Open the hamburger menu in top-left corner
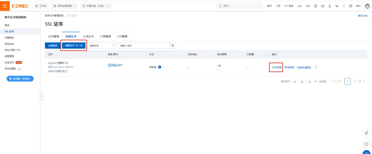 pos(5,6)
